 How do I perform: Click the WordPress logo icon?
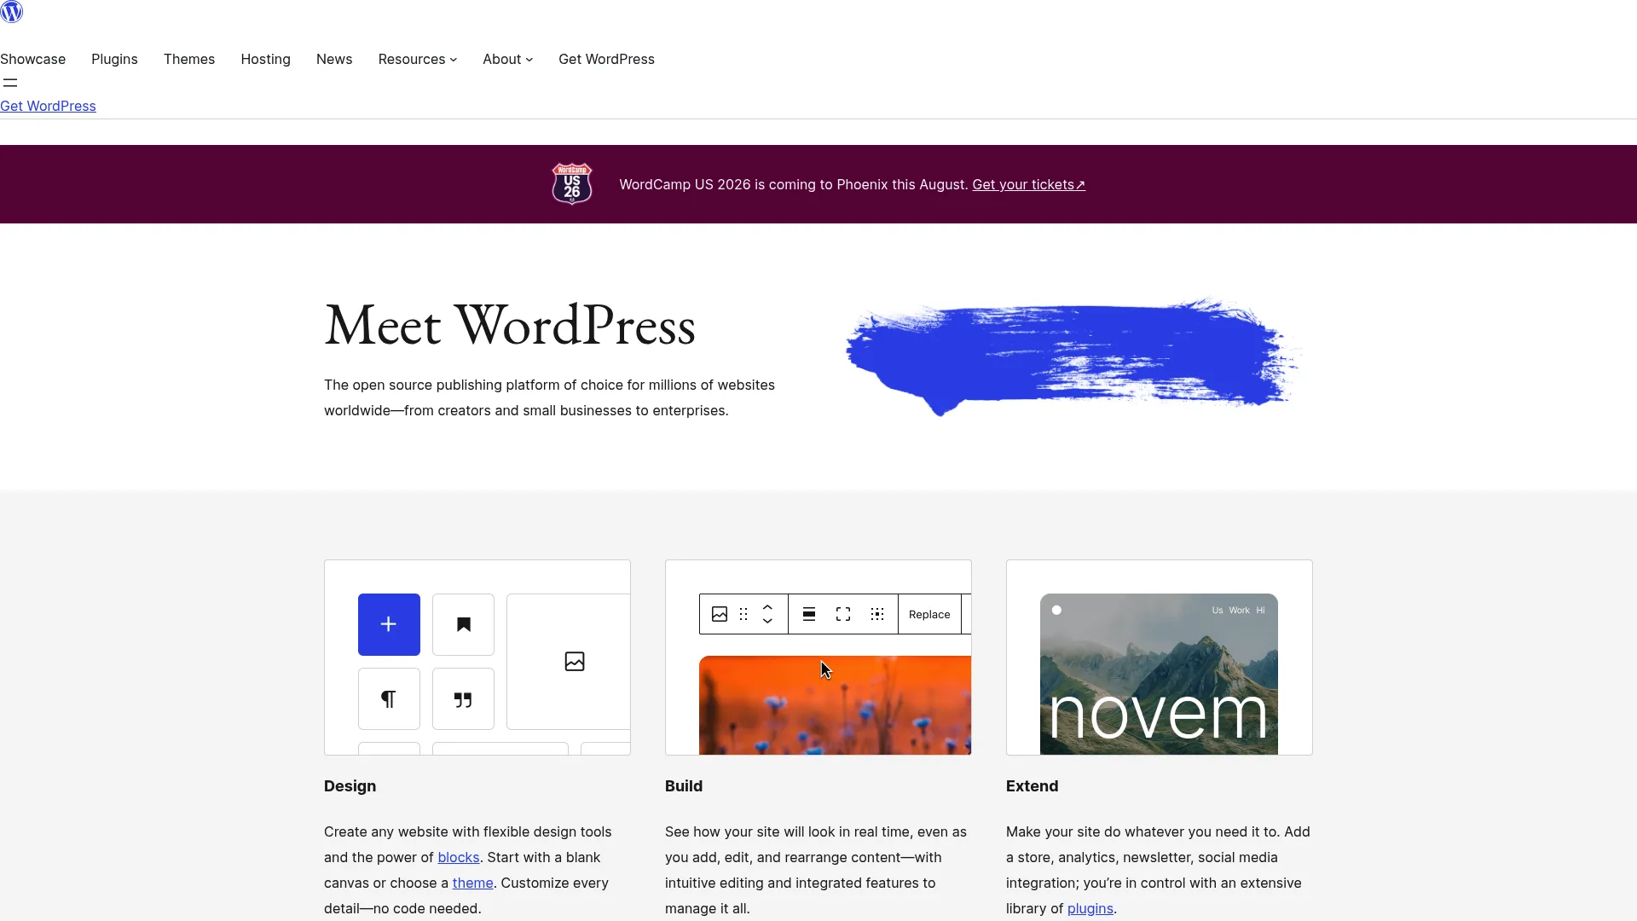click(12, 12)
